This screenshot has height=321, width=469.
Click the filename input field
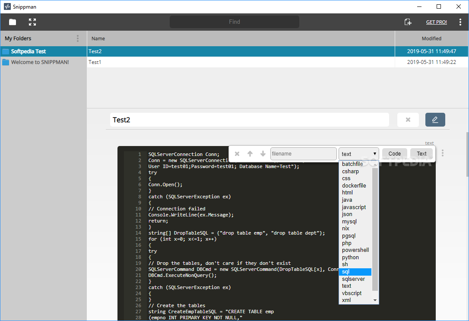(303, 154)
